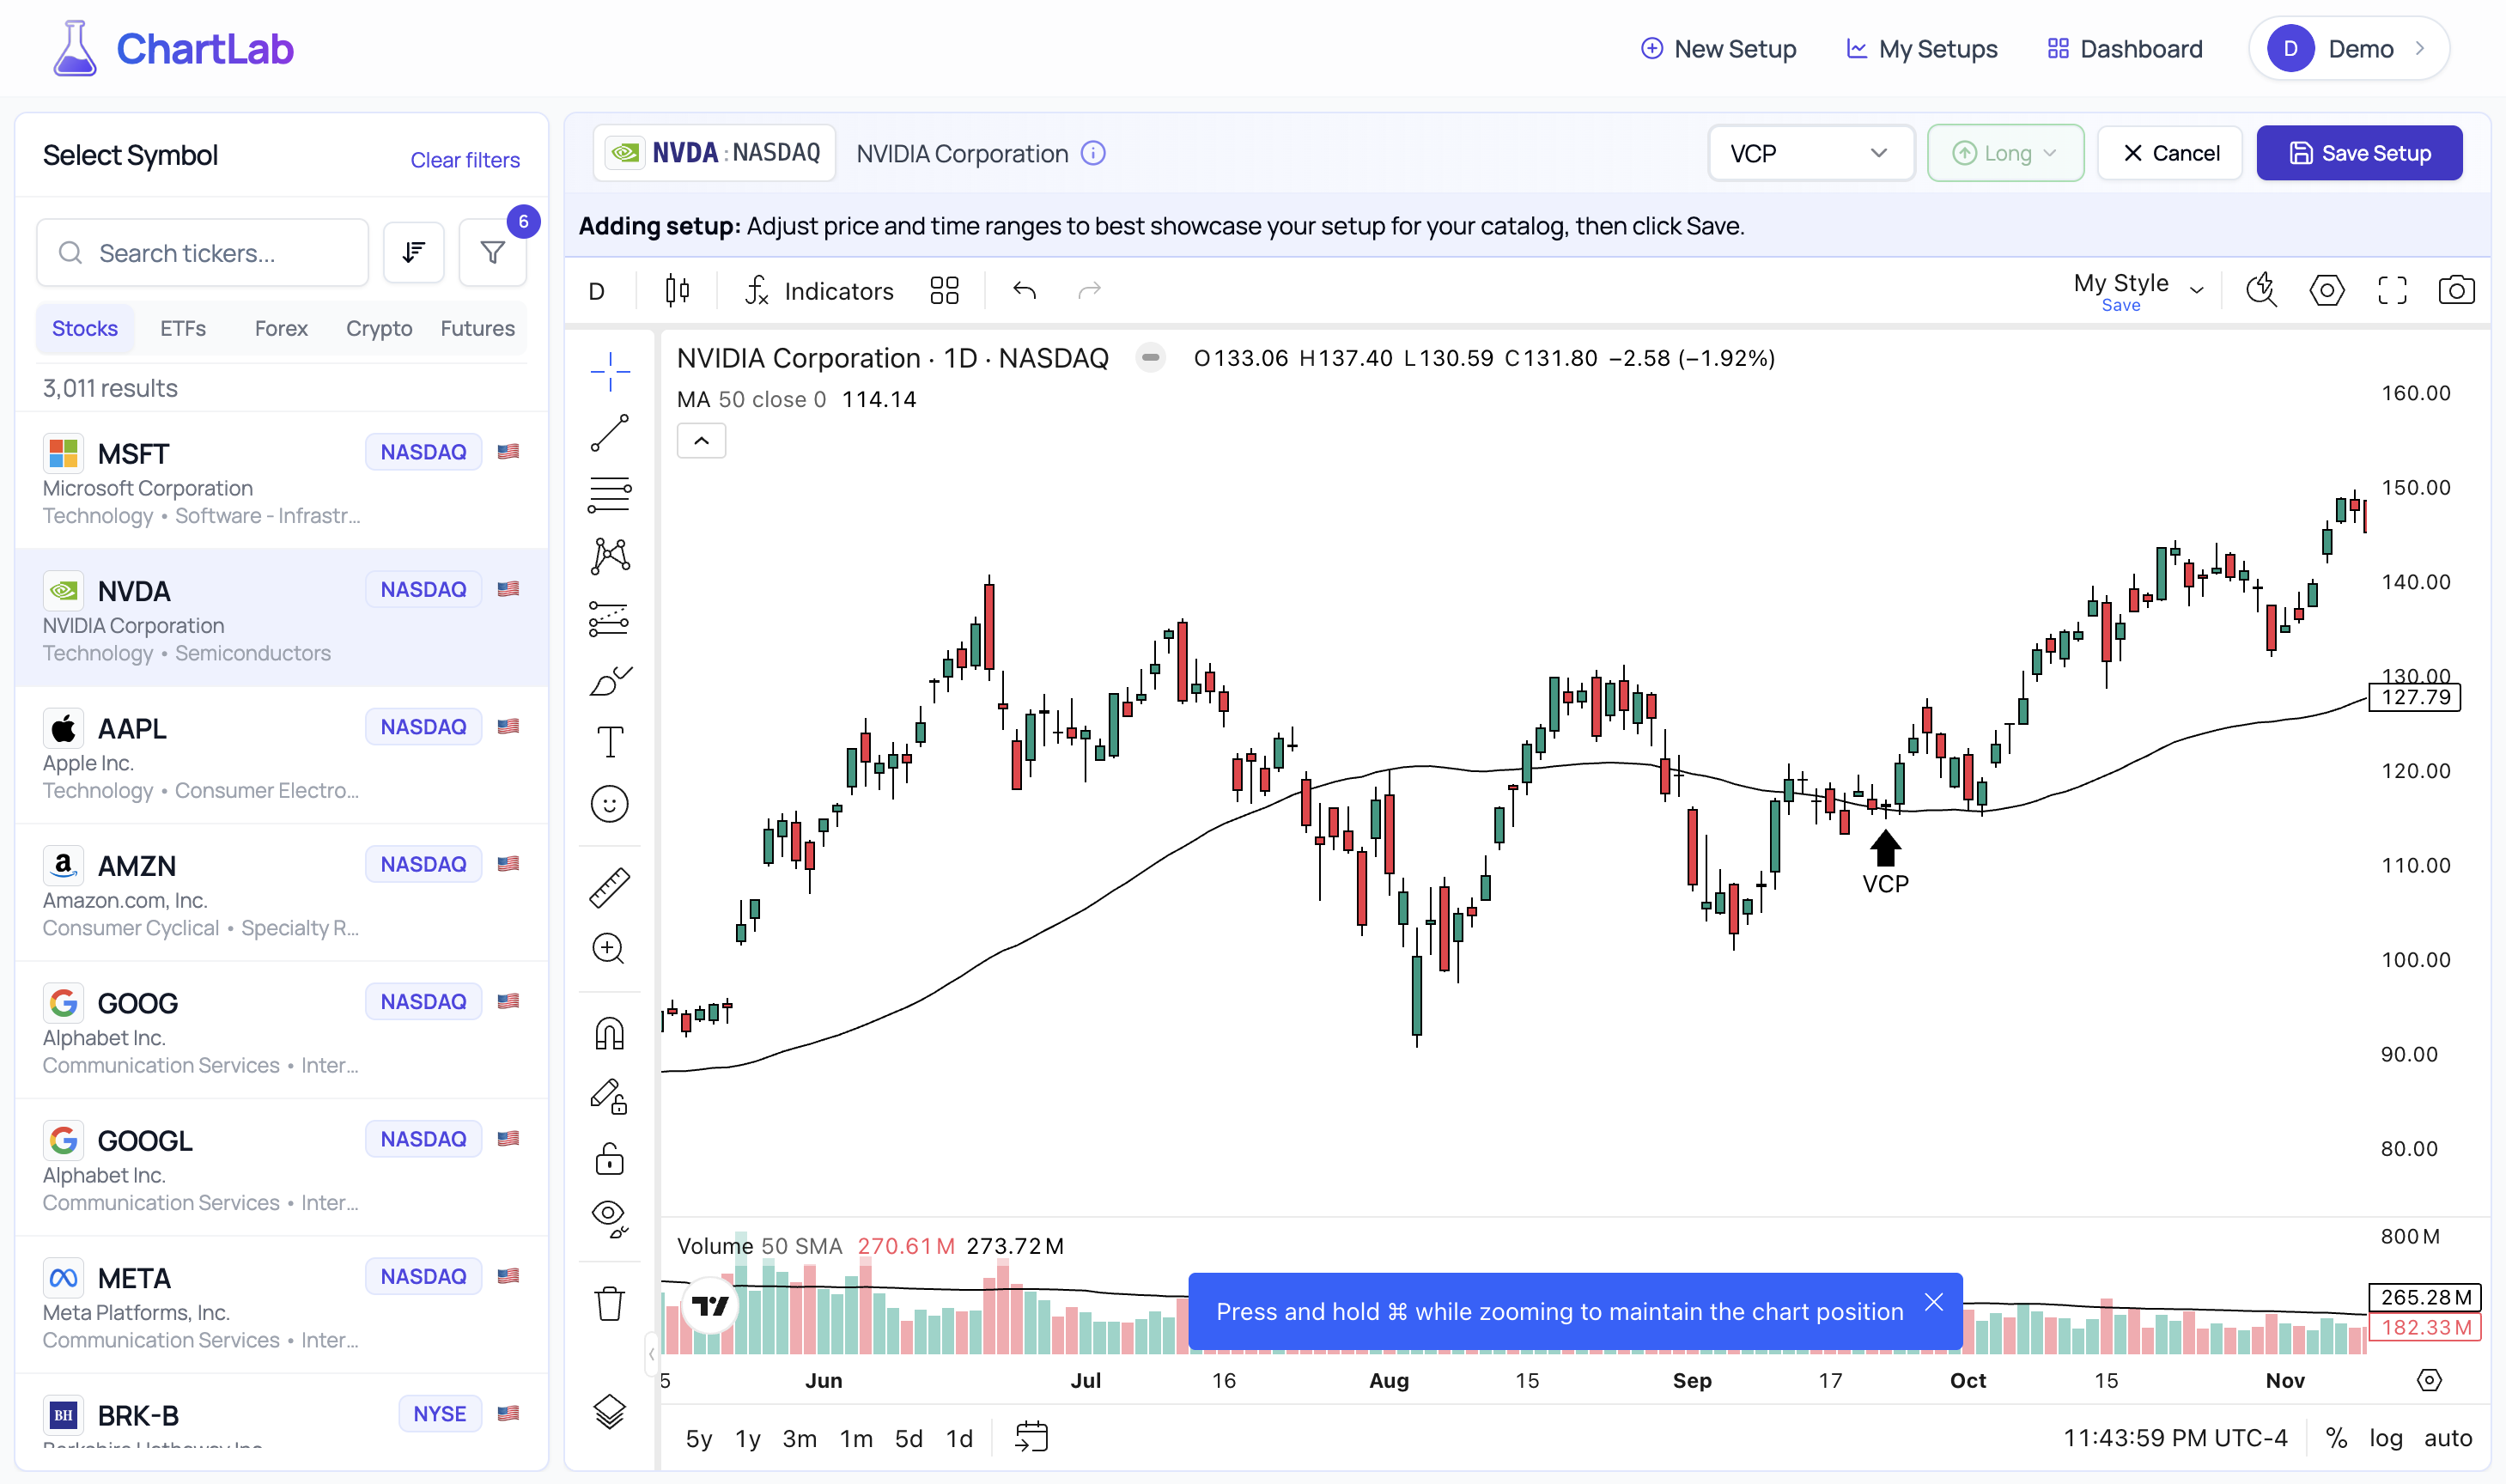Take a chart snapshot with camera icon
The image size is (2506, 1484).
click(x=2456, y=291)
